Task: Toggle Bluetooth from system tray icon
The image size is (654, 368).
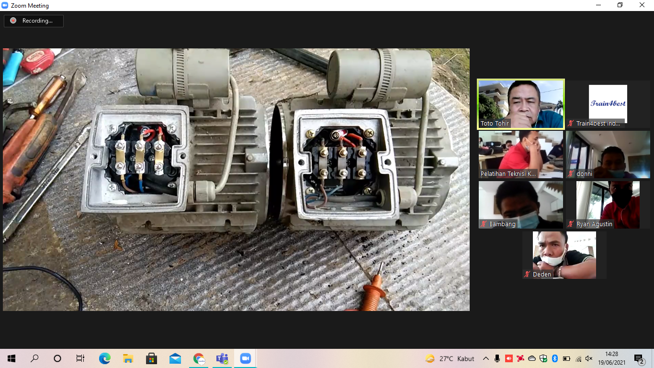Action: pyautogui.click(x=555, y=358)
